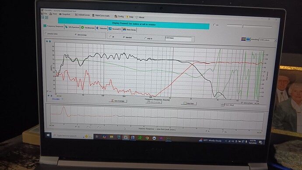Open the File menu

44,14
